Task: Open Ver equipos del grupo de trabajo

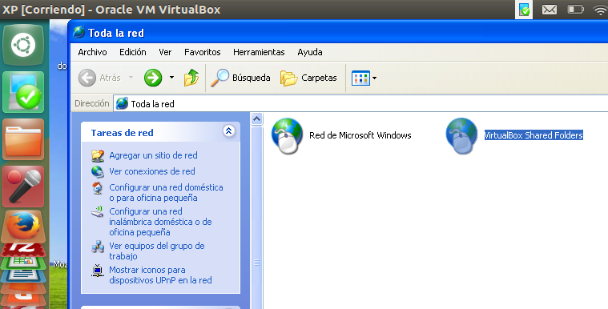Action: [x=157, y=251]
